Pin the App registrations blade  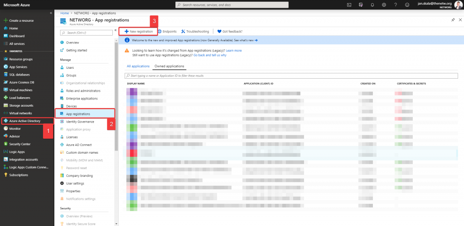[x=453, y=20]
